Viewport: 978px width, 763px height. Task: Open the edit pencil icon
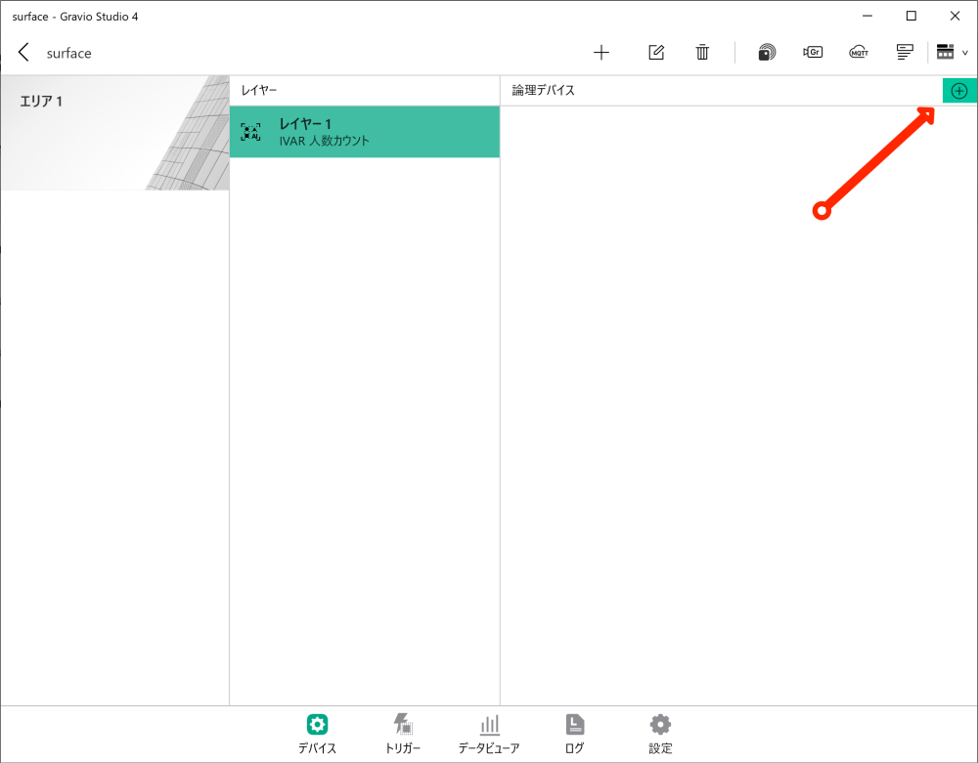(x=656, y=53)
